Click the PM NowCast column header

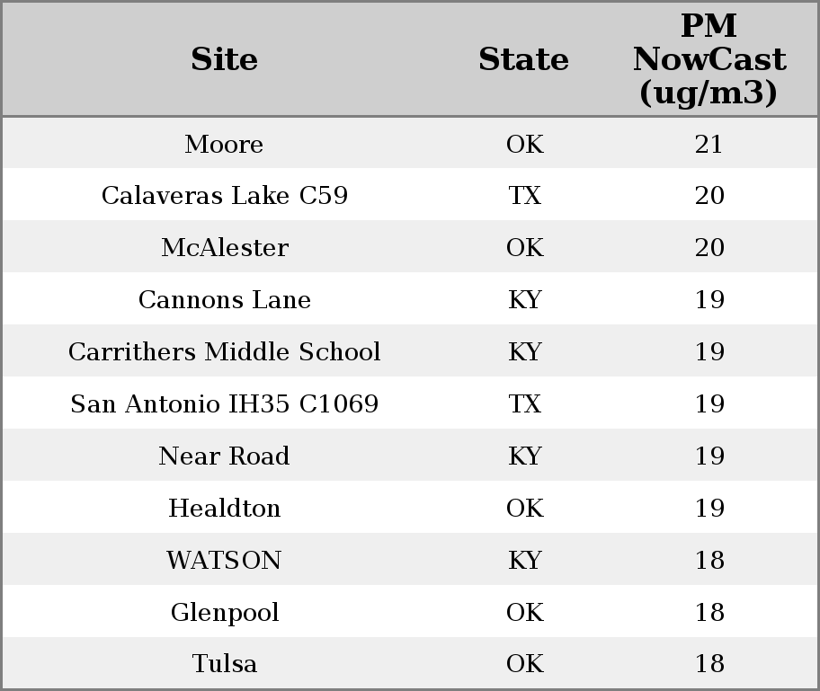(709, 59)
